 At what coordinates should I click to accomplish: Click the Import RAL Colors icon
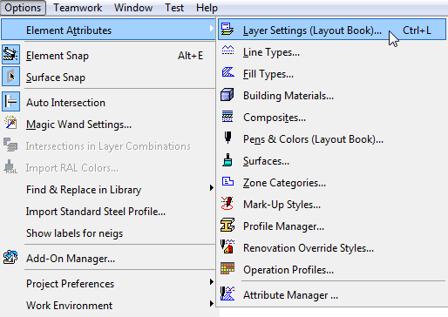(x=10, y=166)
